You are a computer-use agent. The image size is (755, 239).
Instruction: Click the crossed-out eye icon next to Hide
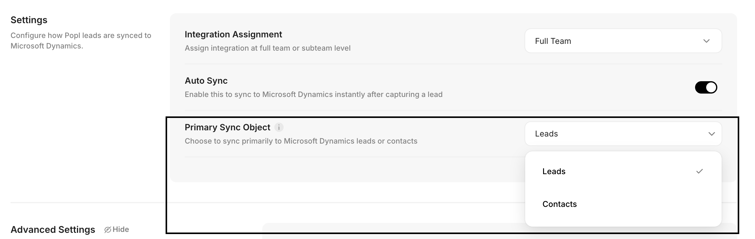[108, 230]
